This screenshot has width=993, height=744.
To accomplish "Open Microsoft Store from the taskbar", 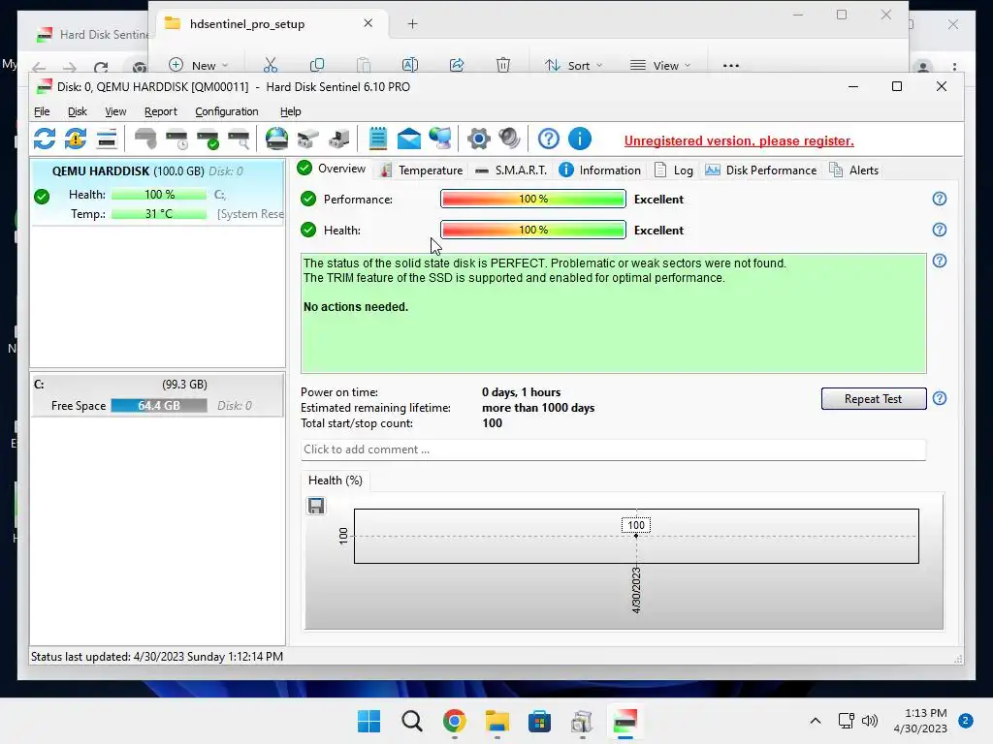I will tap(539, 721).
